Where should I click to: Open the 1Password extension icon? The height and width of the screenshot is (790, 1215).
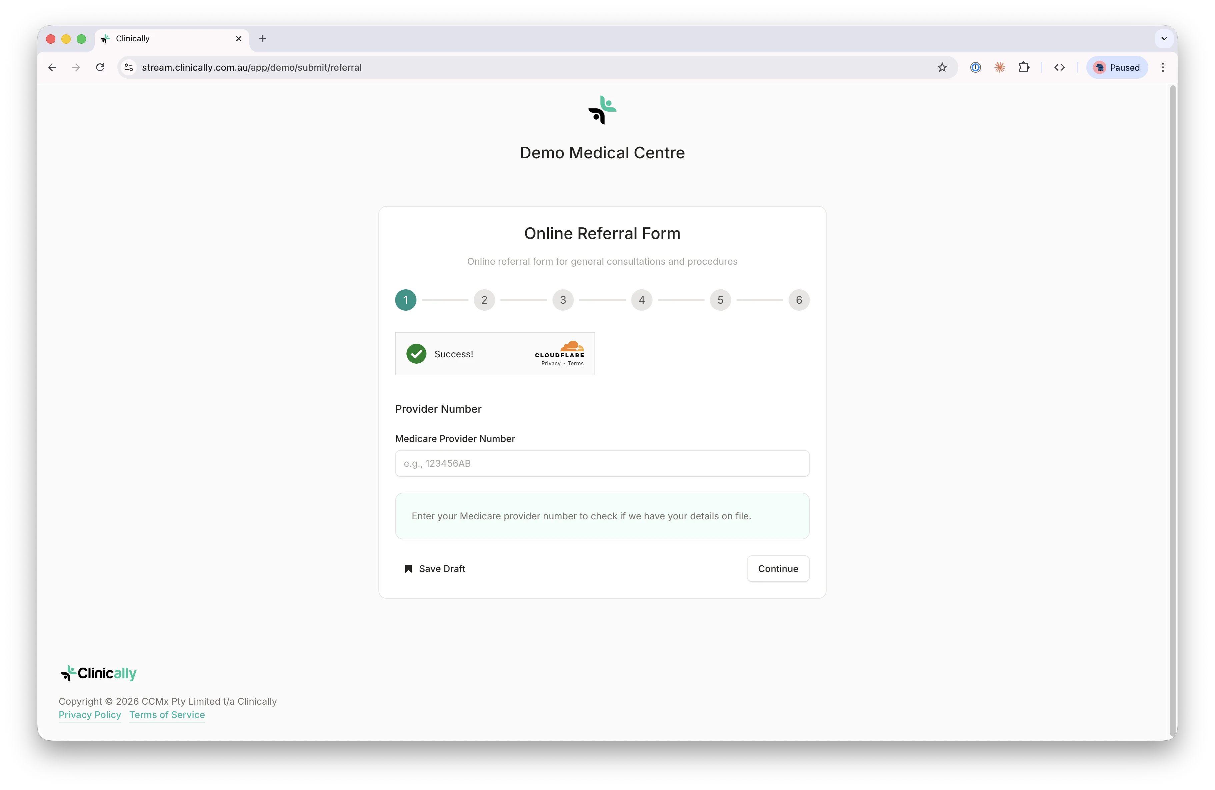[976, 67]
